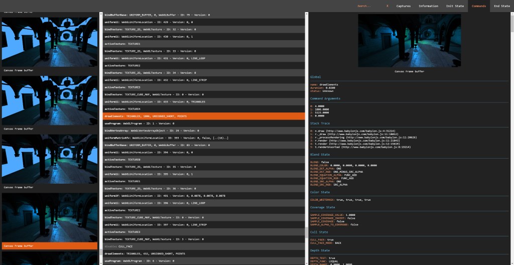Select bindVertexArray command with ID 29
Screen dimensions: 514x265
204,130
